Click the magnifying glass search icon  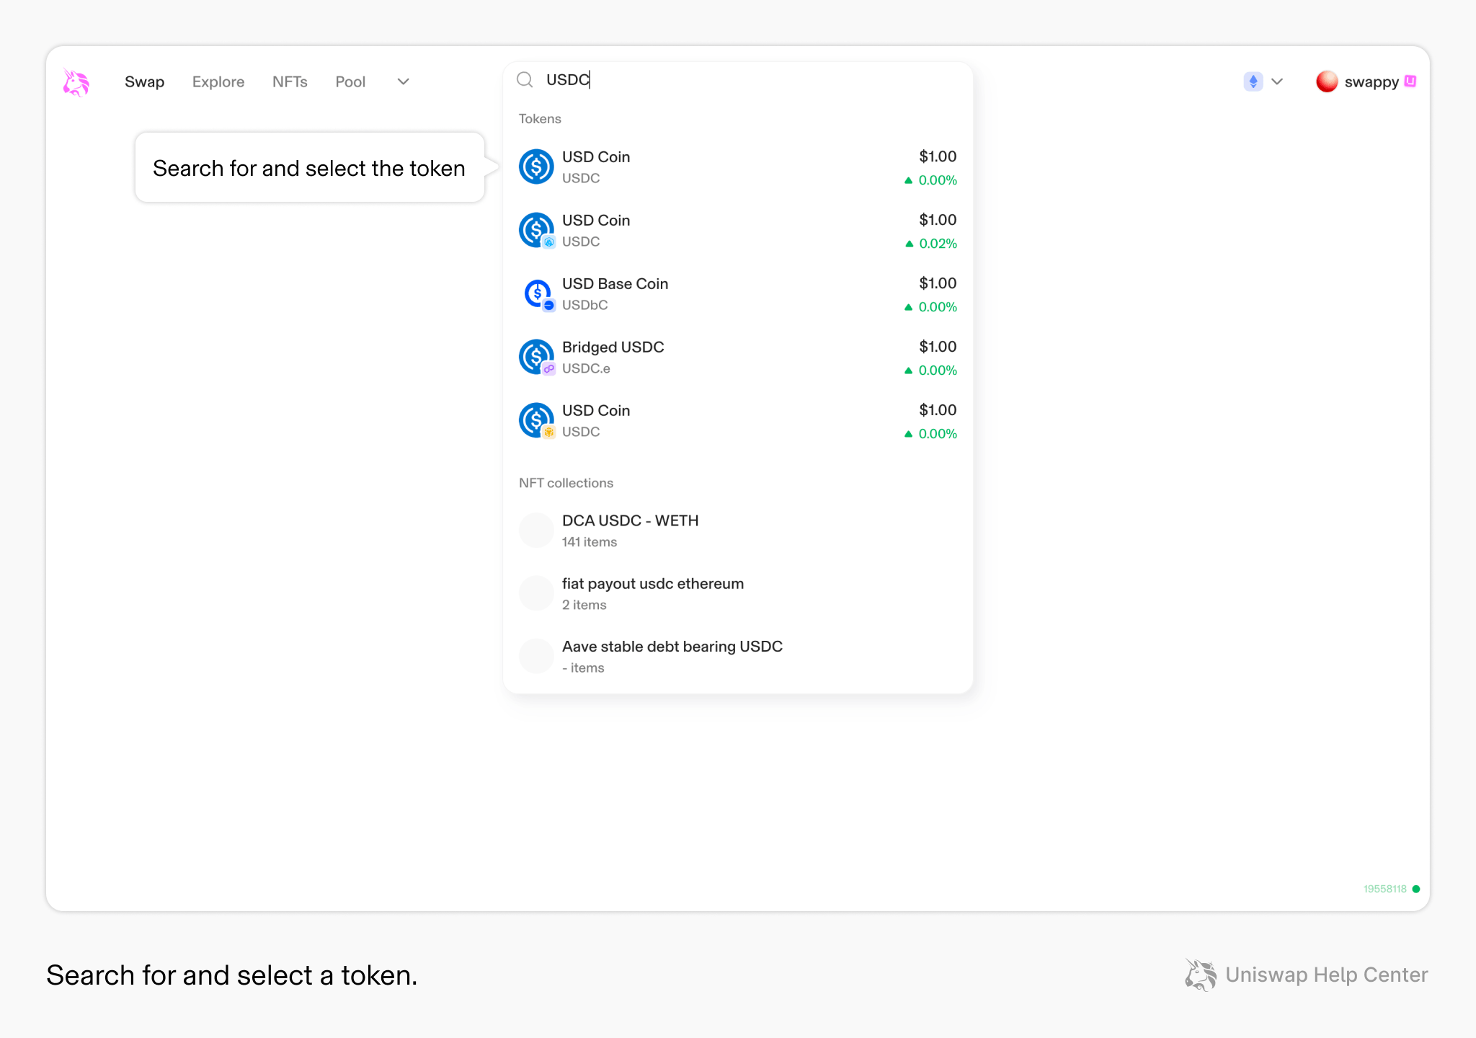point(525,80)
